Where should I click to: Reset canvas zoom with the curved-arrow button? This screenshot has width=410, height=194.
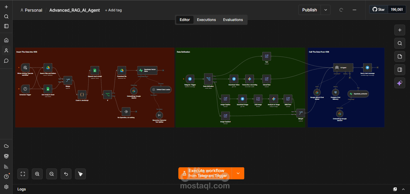click(66, 174)
